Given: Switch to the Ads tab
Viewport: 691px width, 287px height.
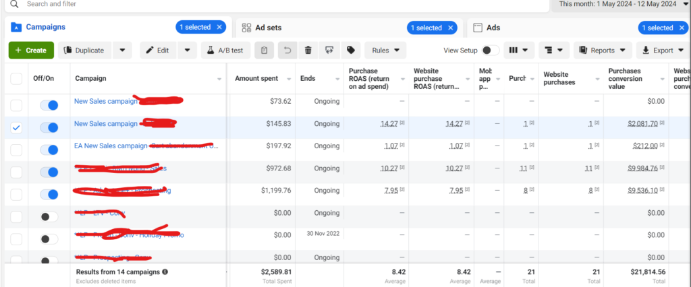Looking at the screenshot, I should point(493,28).
